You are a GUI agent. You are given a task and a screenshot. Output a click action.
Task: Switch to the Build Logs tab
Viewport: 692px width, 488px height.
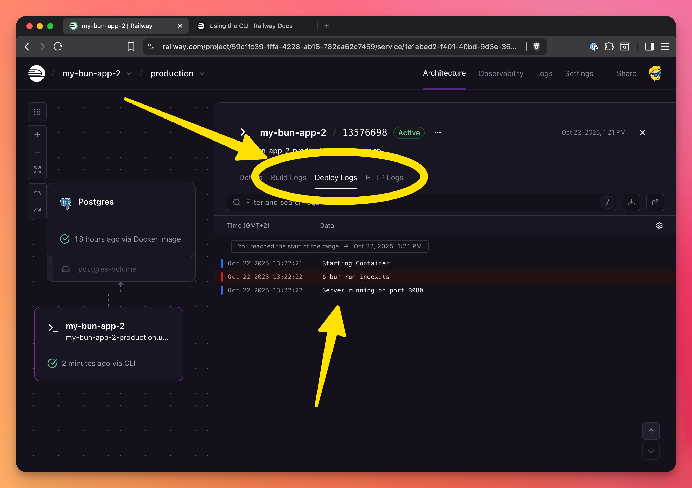pyautogui.click(x=288, y=178)
